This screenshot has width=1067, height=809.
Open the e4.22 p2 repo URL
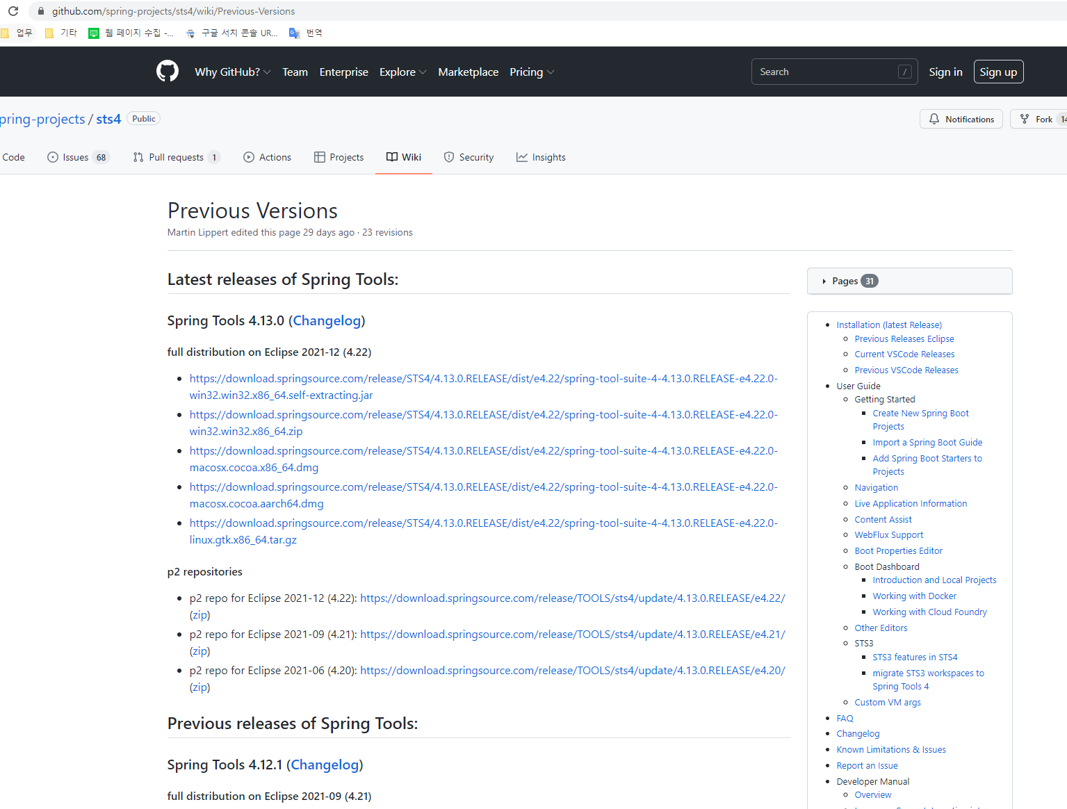point(573,598)
